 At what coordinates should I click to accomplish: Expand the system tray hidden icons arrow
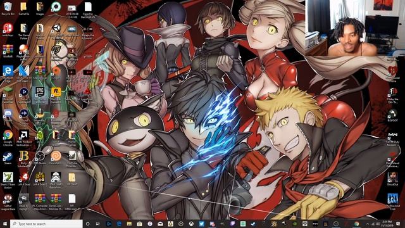tap(368, 224)
